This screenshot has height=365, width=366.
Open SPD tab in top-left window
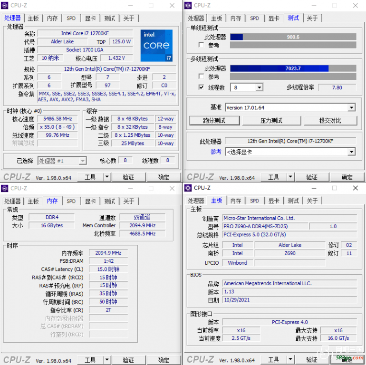(x=71, y=18)
